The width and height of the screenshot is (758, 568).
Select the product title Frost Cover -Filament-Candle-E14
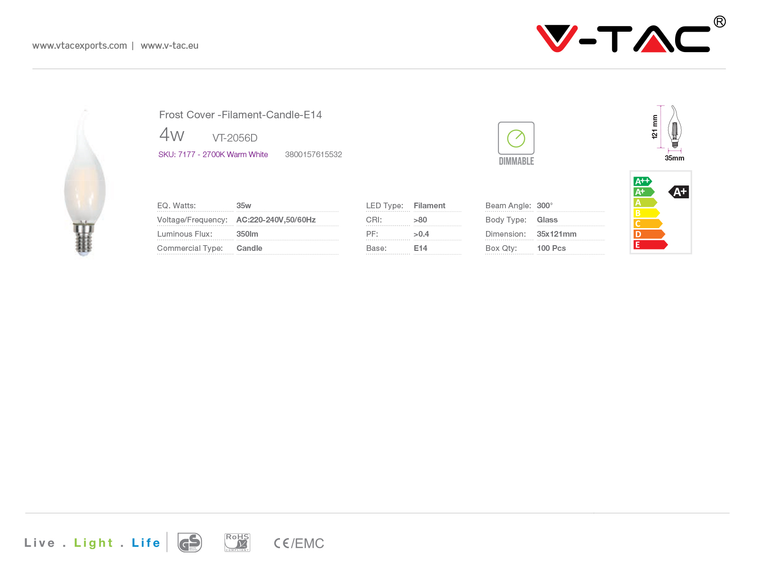click(x=241, y=115)
